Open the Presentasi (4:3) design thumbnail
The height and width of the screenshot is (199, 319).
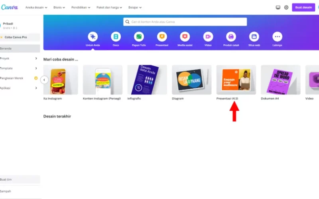pyautogui.click(x=236, y=80)
